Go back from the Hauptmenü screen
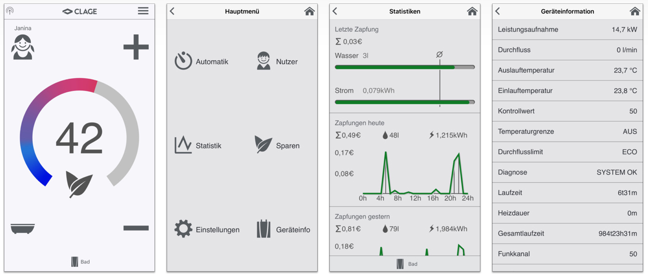This screenshot has height=276, width=648. [172, 11]
